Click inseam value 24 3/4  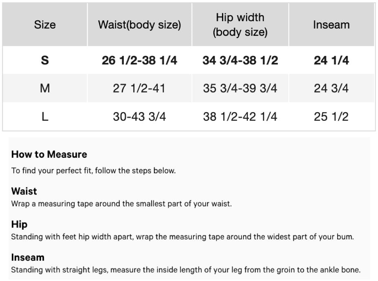[x=331, y=88]
